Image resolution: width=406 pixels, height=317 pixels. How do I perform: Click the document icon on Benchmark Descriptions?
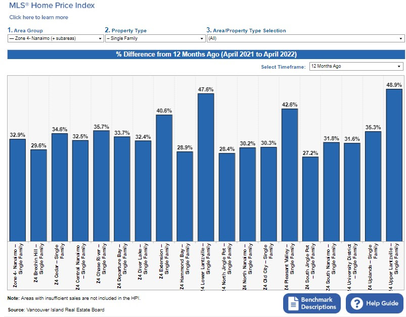pos(293,303)
